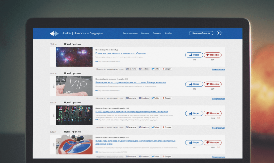The height and width of the screenshot is (163, 274).
Task: Open Эксперты menu item
Action: (x=157, y=33)
